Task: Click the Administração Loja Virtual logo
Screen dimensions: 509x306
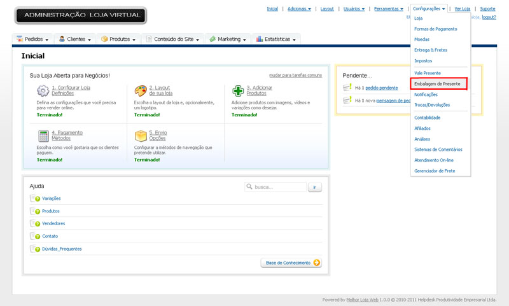Action: click(x=81, y=15)
